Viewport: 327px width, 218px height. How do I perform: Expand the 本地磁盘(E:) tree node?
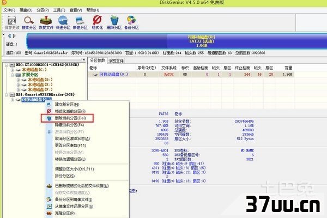[x=18, y=85]
